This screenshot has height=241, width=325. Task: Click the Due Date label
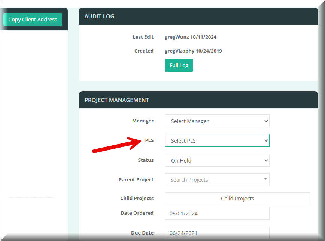click(142, 233)
